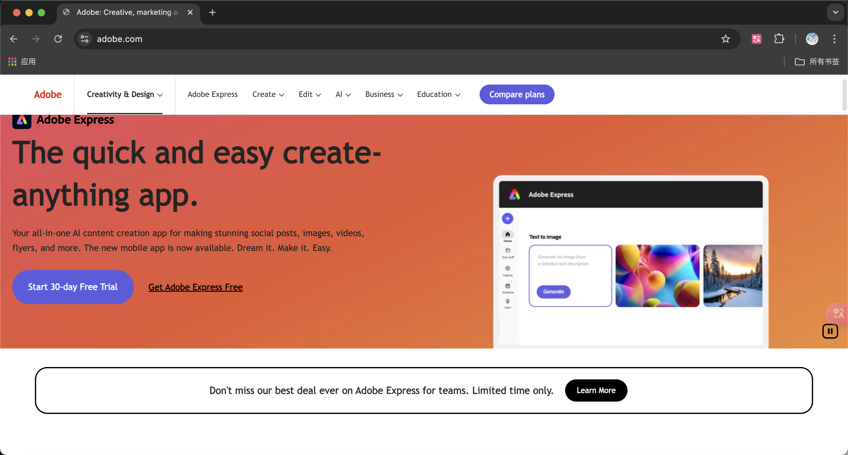This screenshot has width=848, height=455.
Task: Click Get Adobe Express Free link
Action: [195, 287]
